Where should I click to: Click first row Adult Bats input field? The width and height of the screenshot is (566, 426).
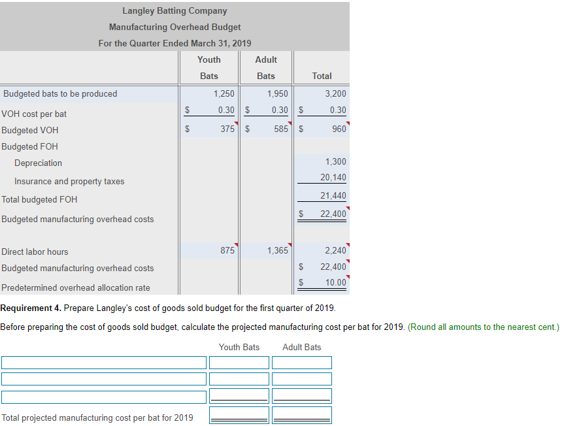[x=302, y=363]
